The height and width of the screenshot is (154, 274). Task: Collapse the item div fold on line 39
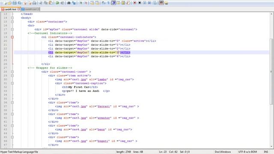click(12, 114)
